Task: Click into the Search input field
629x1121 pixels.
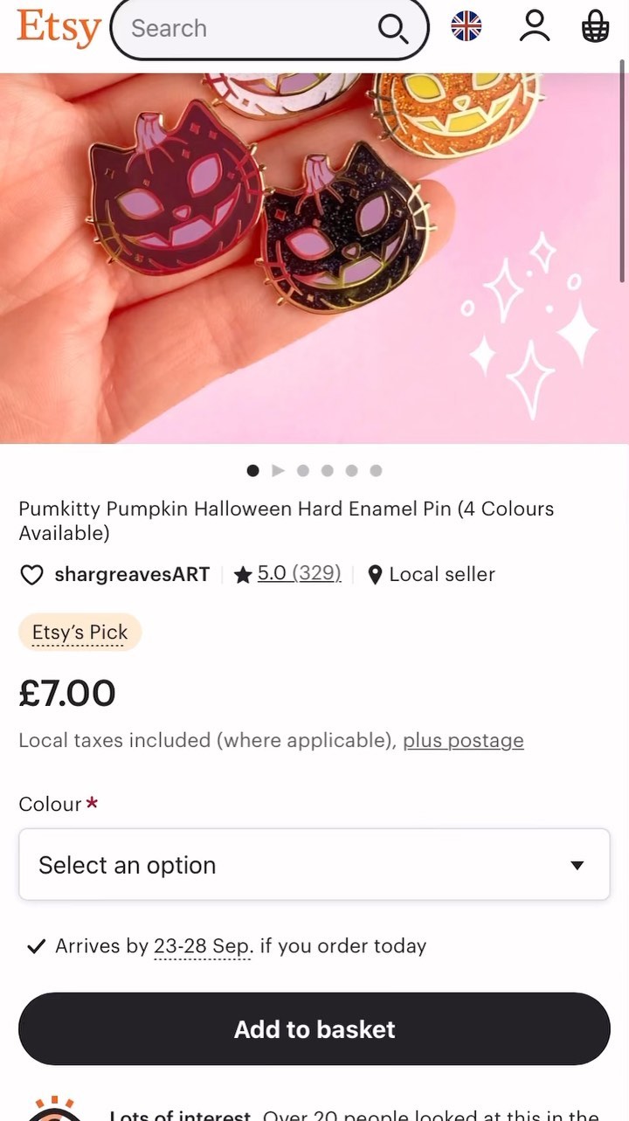Action: (x=245, y=29)
